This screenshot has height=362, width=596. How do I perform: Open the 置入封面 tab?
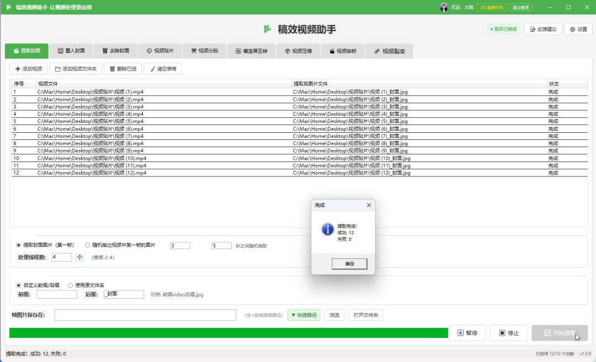click(x=71, y=51)
